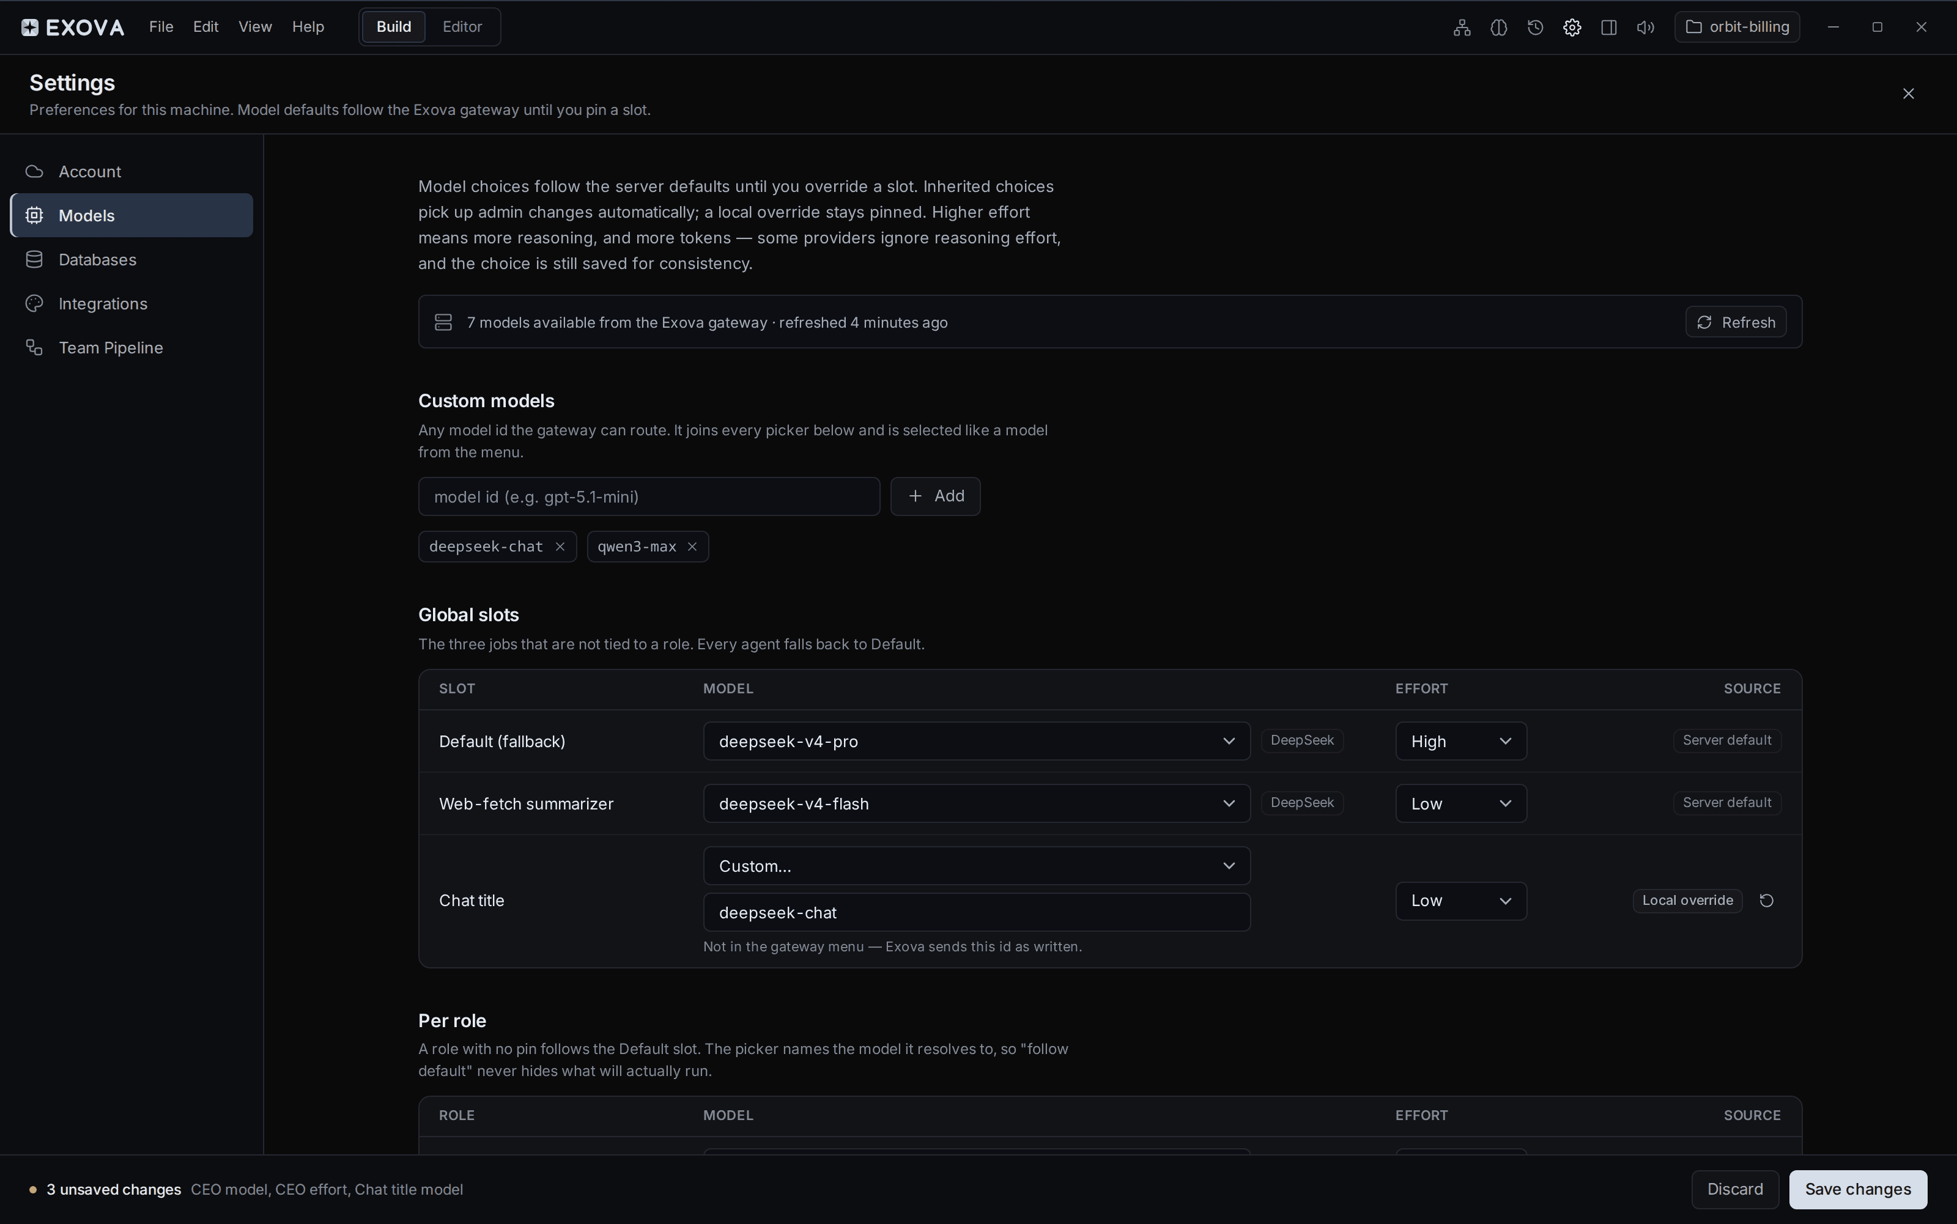Viewport: 1957px width, 1224px height.
Task: Open the Team Pipeline settings section
Action: coord(131,347)
